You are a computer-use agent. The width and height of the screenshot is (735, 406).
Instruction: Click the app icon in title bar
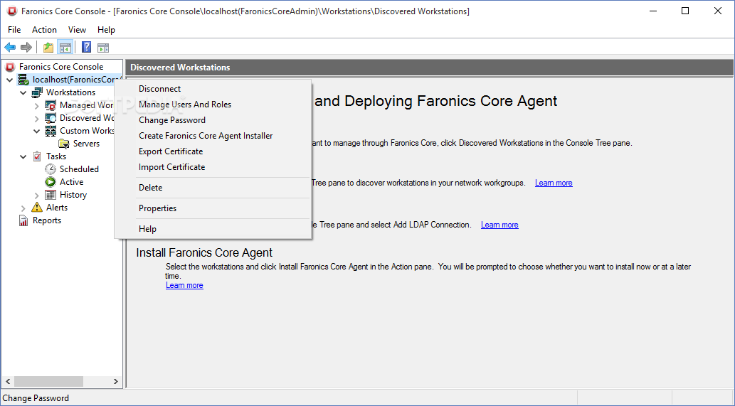pyautogui.click(x=12, y=11)
